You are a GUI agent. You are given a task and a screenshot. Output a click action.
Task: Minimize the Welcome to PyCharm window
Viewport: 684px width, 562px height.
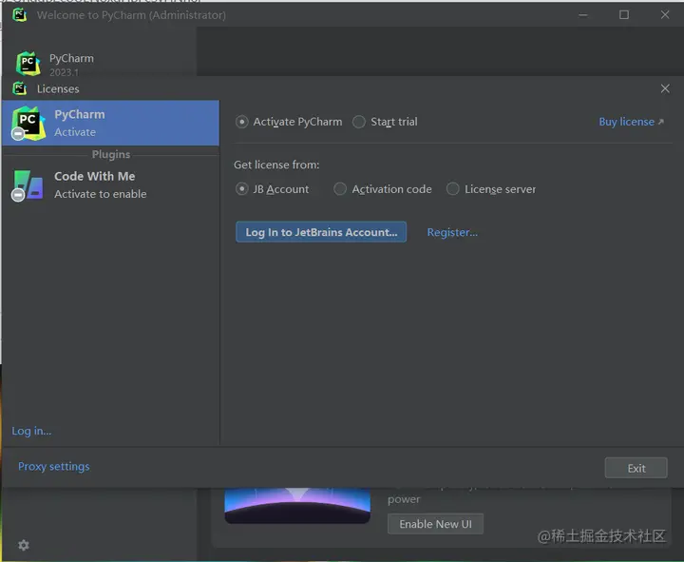tap(583, 15)
